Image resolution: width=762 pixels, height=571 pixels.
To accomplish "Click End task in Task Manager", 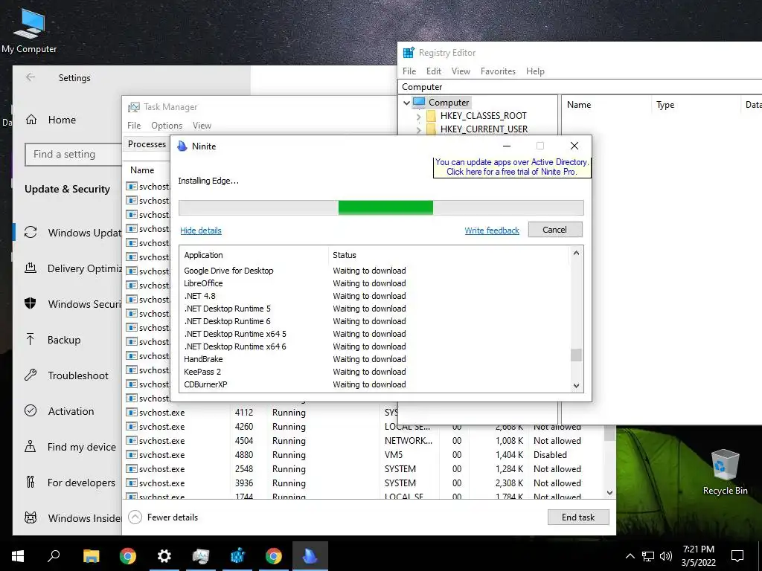I will point(577,517).
